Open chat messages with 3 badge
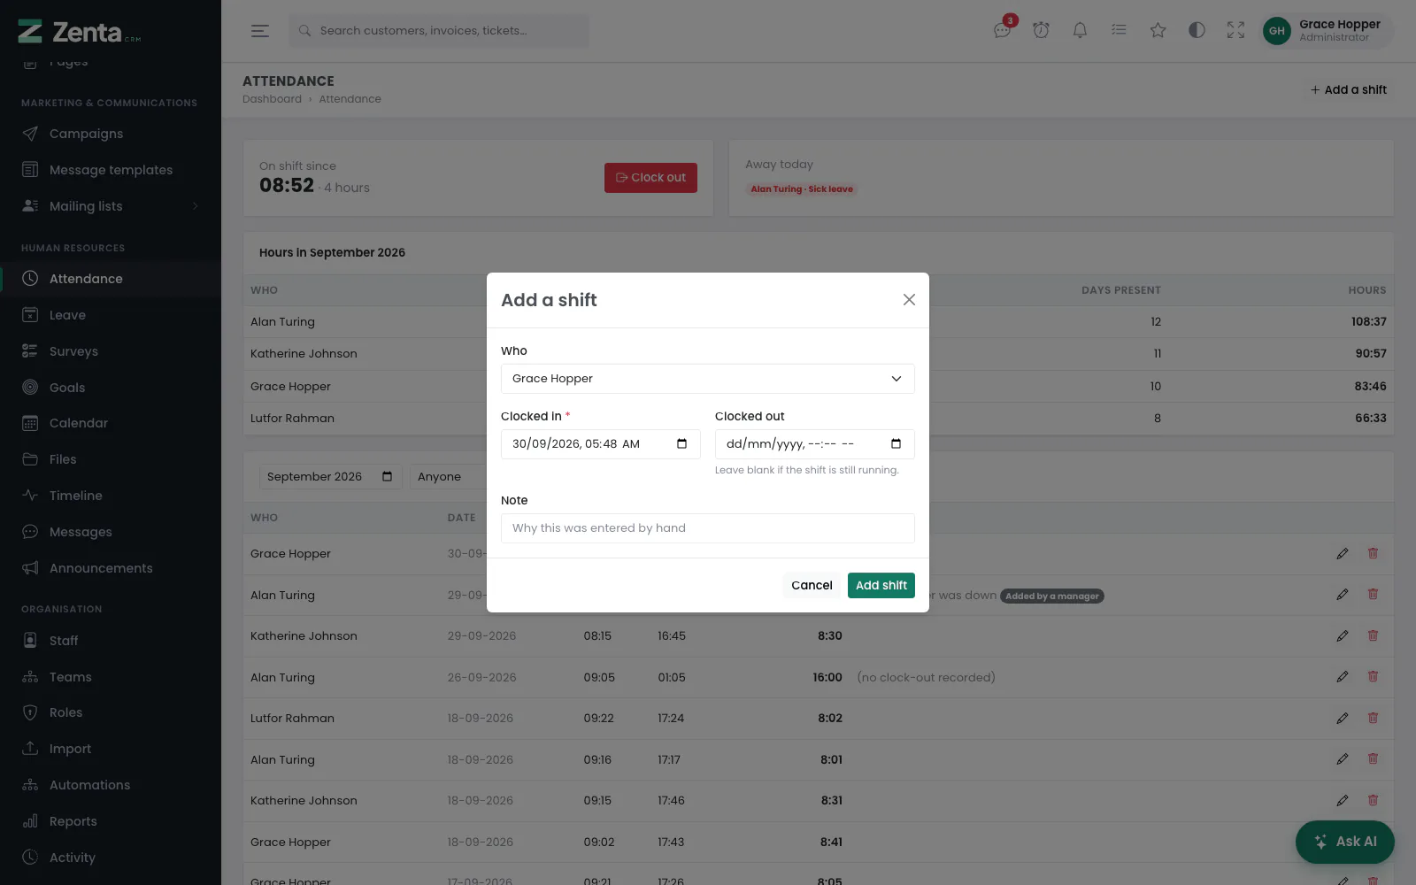This screenshot has width=1416, height=885. click(1003, 31)
